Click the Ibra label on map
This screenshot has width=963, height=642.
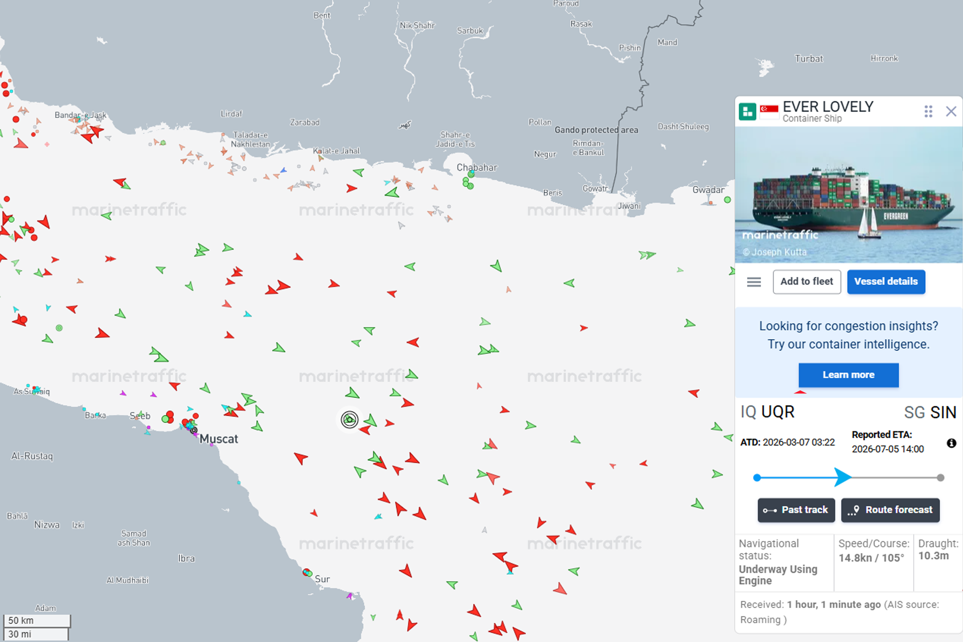(186, 559)
